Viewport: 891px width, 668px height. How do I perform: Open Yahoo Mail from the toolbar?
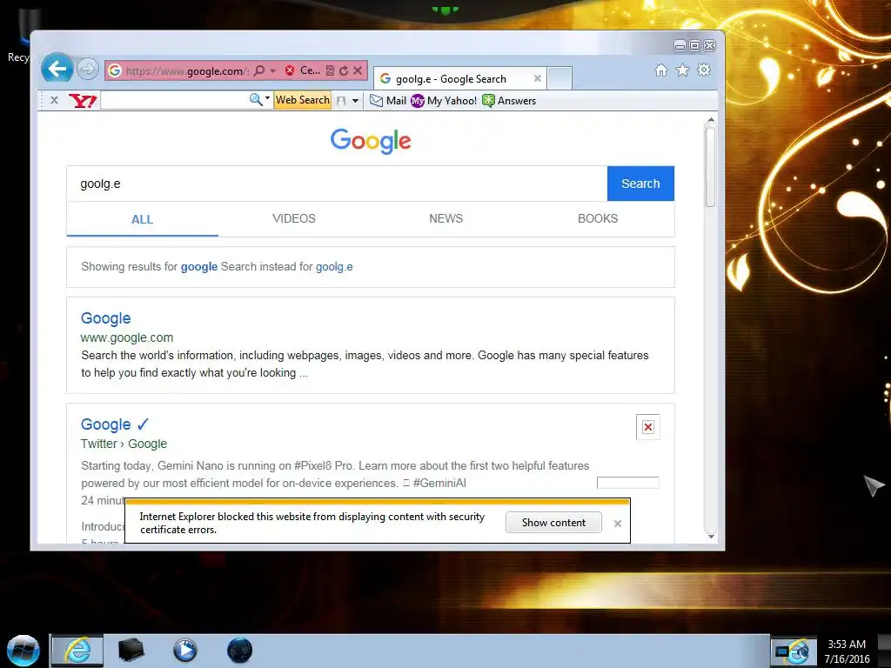pos(388,101)
